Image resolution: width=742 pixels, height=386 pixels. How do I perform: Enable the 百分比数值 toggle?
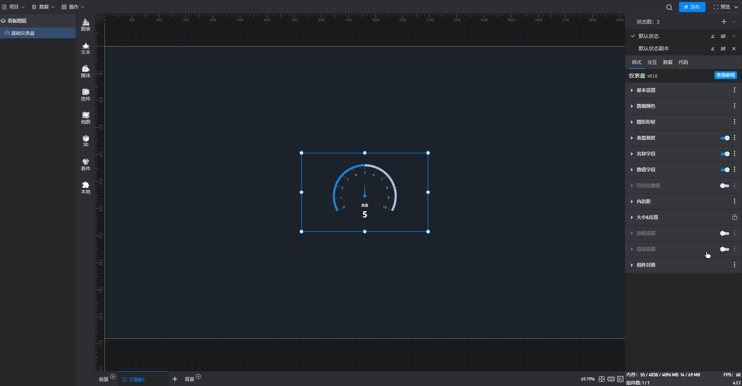[x=725, y=186]
